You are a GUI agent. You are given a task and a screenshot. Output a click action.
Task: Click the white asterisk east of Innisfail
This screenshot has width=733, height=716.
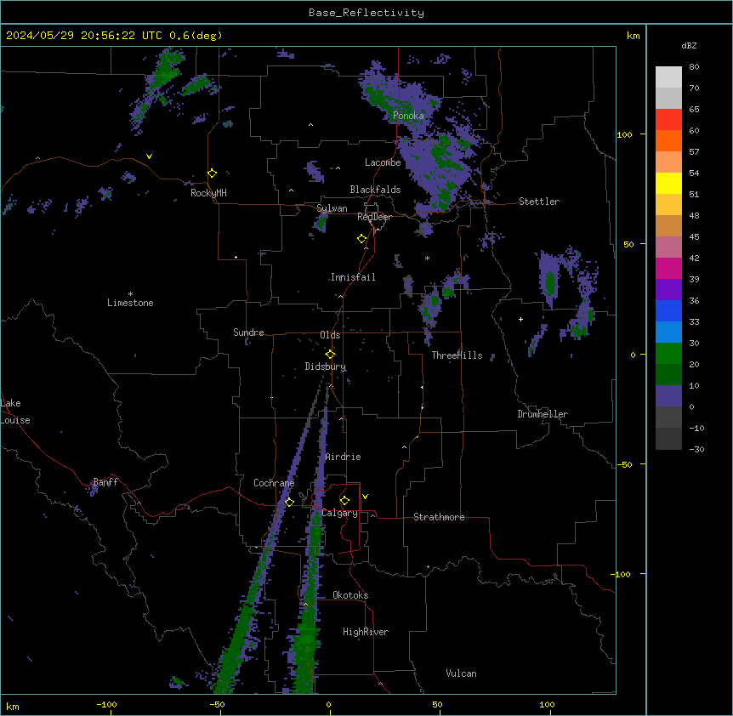pyautogui.click(x=427, y=258)
